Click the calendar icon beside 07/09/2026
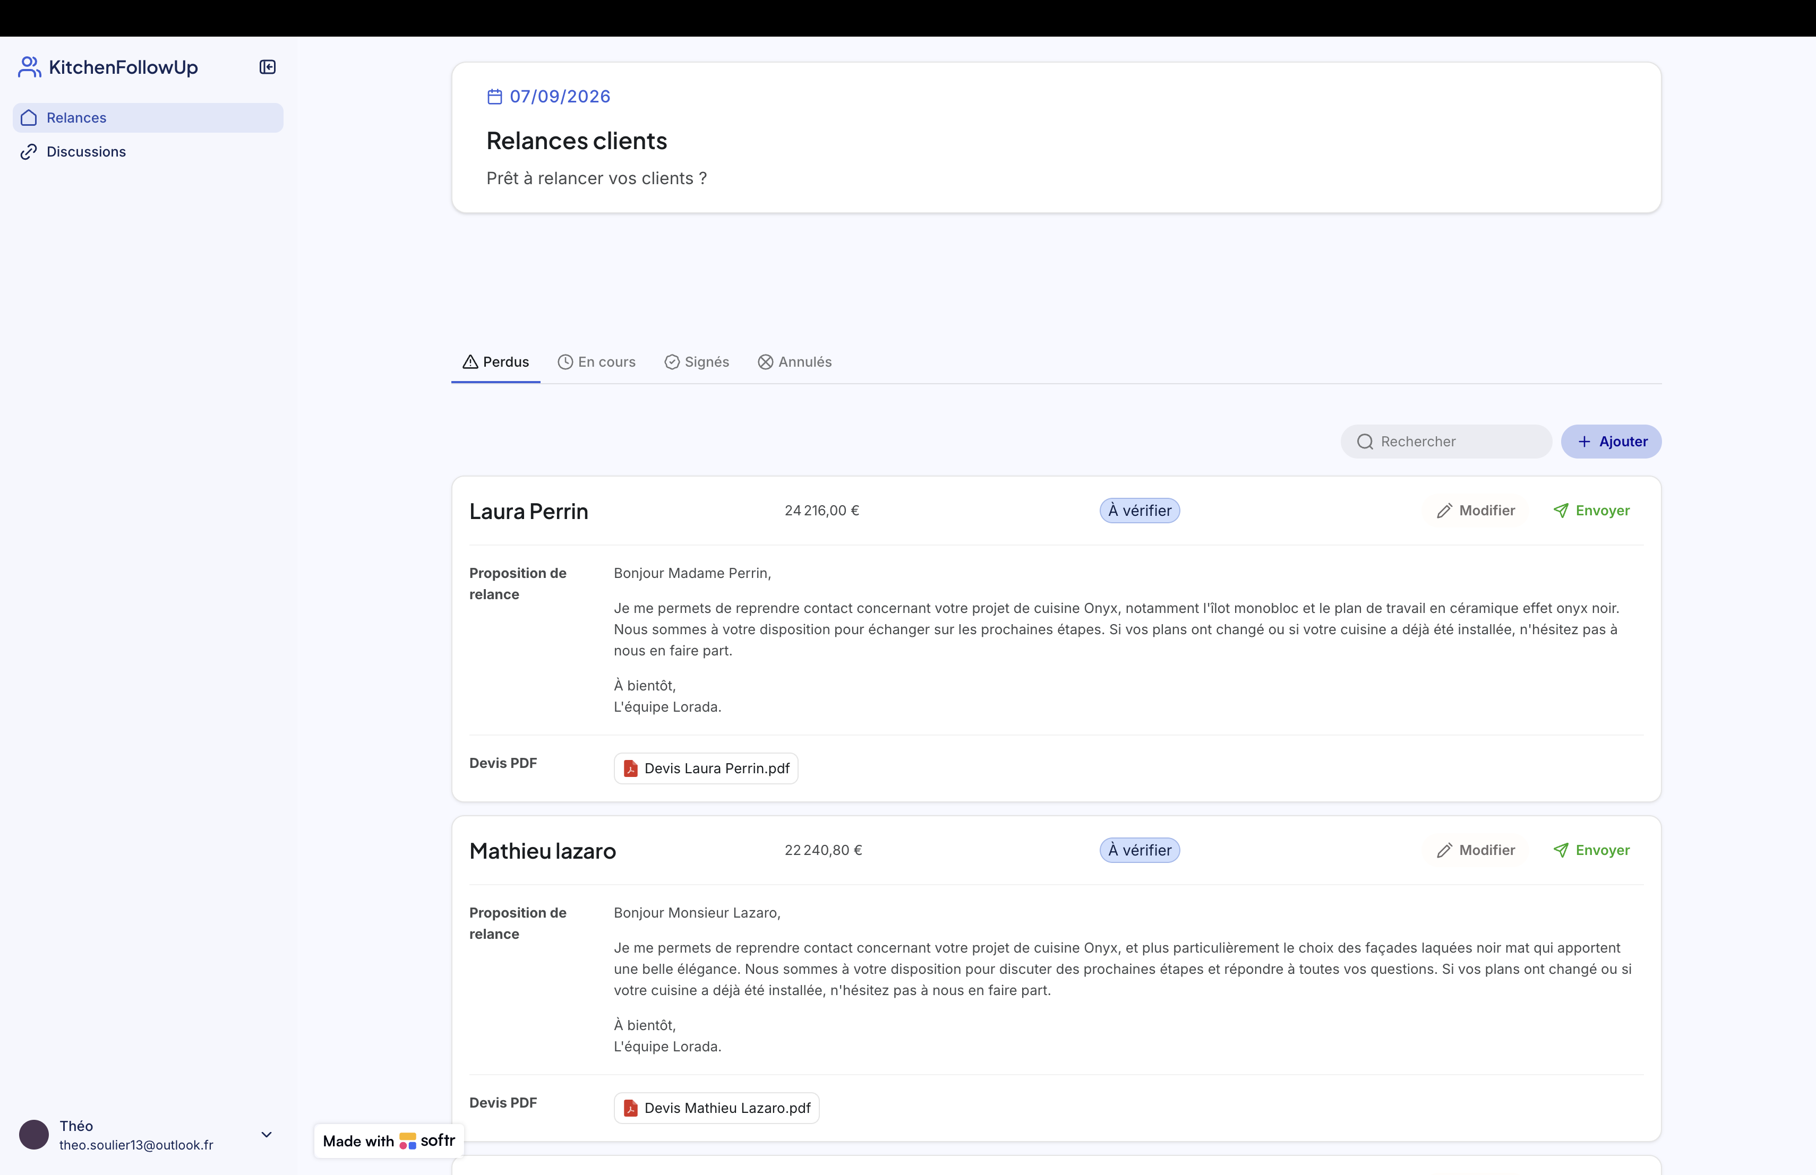This screenshot has height=1175, width=1816. [x=494, y=97]
